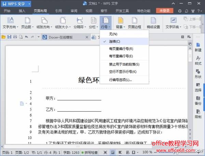Switch to the 开发工具 ribbon tab
Screen dimensions: 205x156
coord(122,11)
